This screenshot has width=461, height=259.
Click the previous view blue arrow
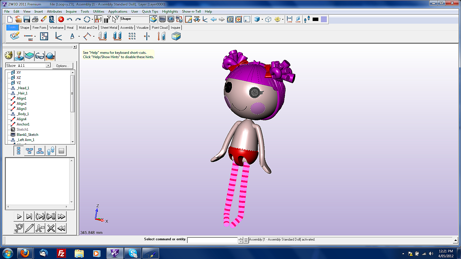pos(214,19)
